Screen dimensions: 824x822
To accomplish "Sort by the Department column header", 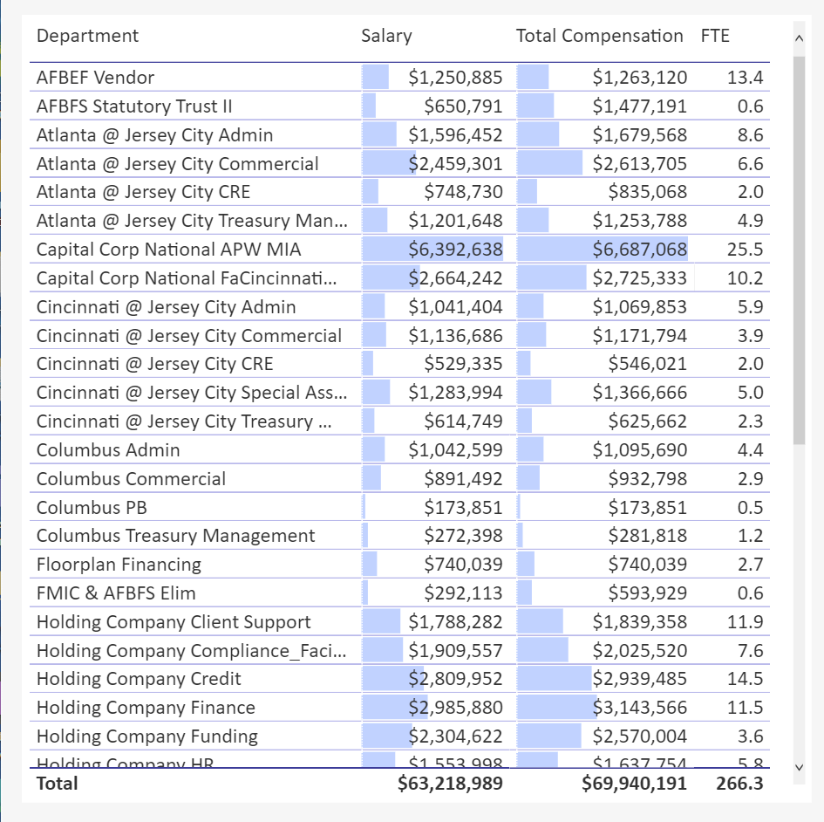I will tap(87, 36).
